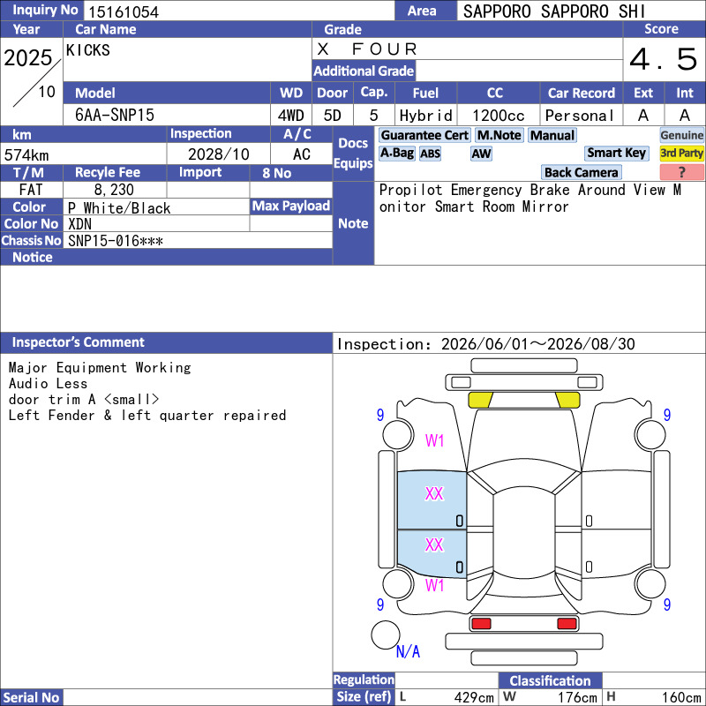The image size is (706, 706).
Task: Click the Serial No field
Action: click(x=198, y=697)
